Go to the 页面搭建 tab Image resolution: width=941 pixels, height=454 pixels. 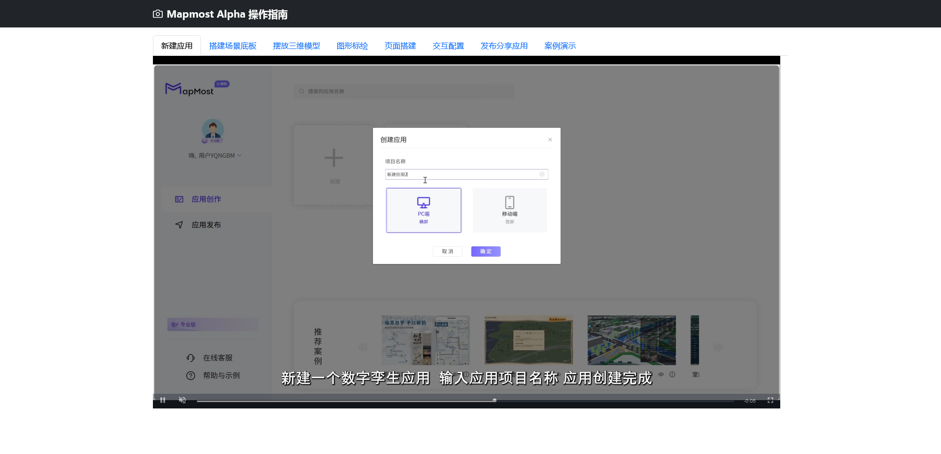(400, 46)
